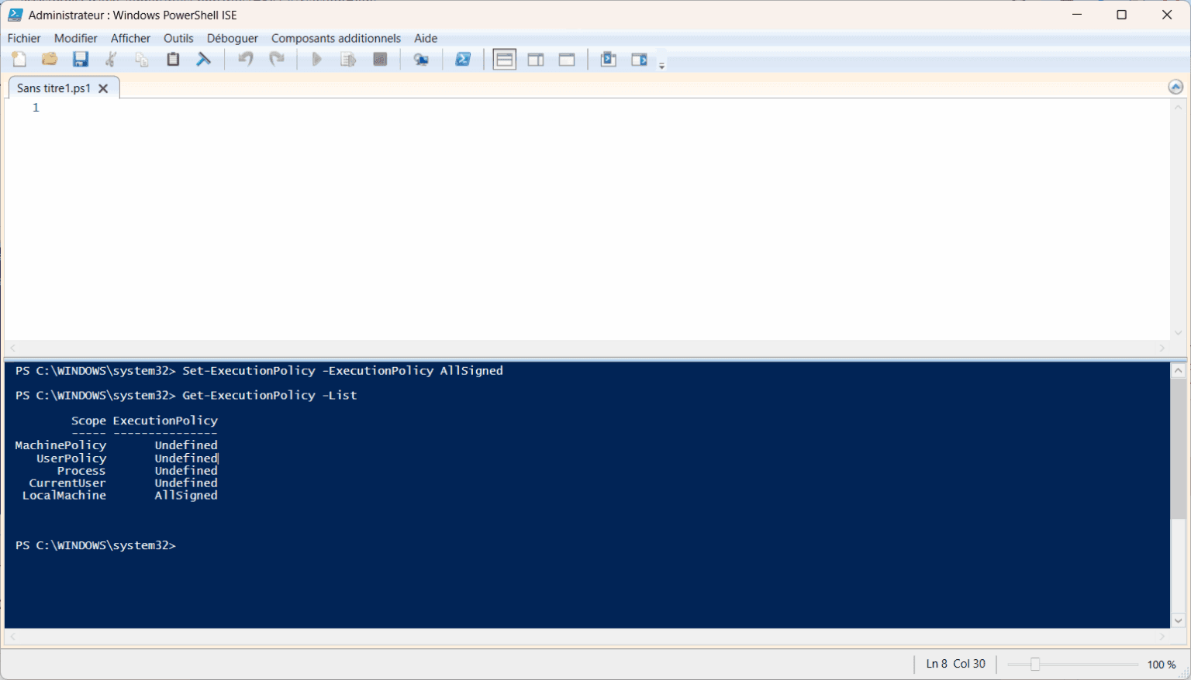1191x680 pixels.
Task: Clear the console pane
Action: [203, 58]
